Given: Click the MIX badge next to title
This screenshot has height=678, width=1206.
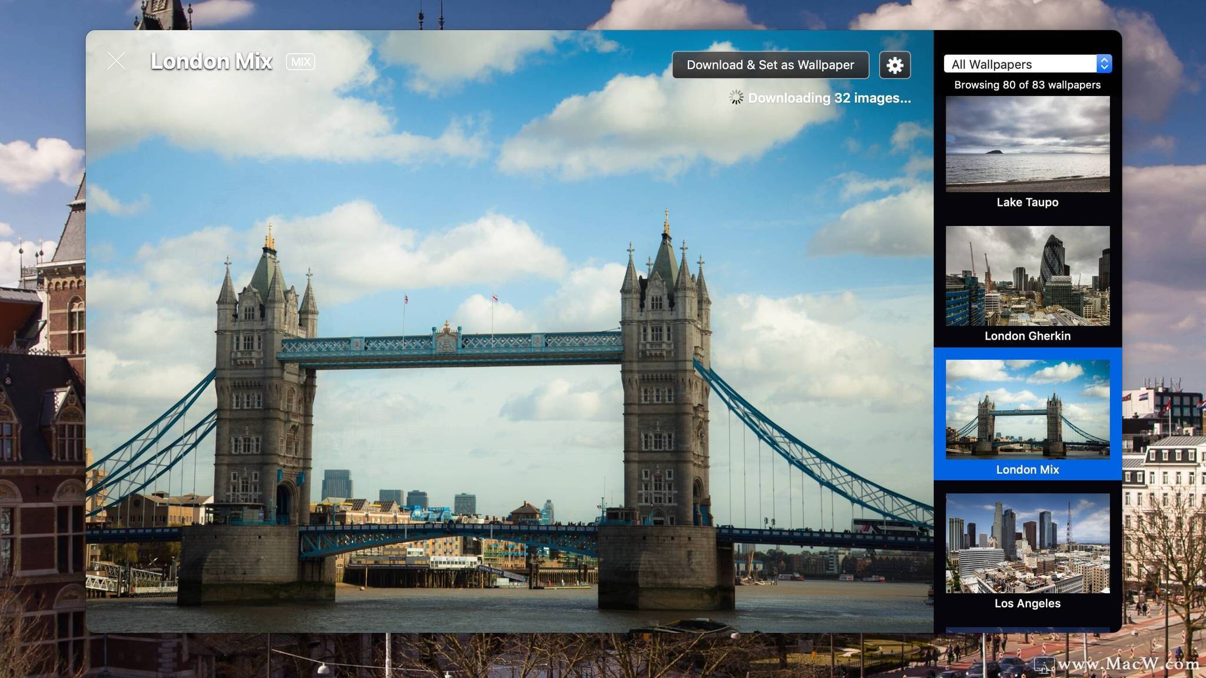Looking at the screenshot, I should point(300,62).
